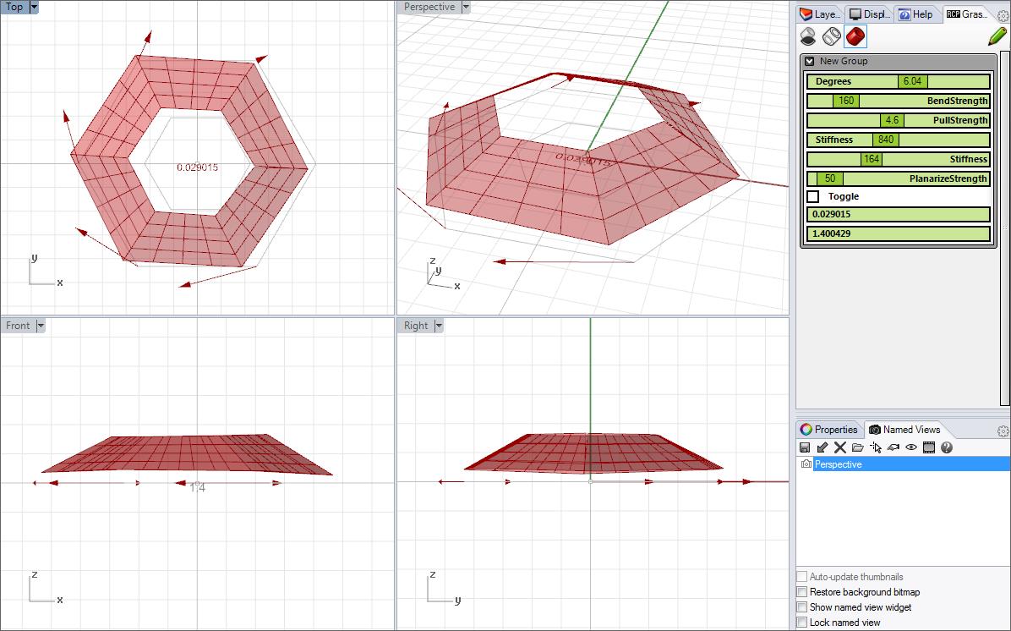Click the green pencil edit icon

click(997, 37)
